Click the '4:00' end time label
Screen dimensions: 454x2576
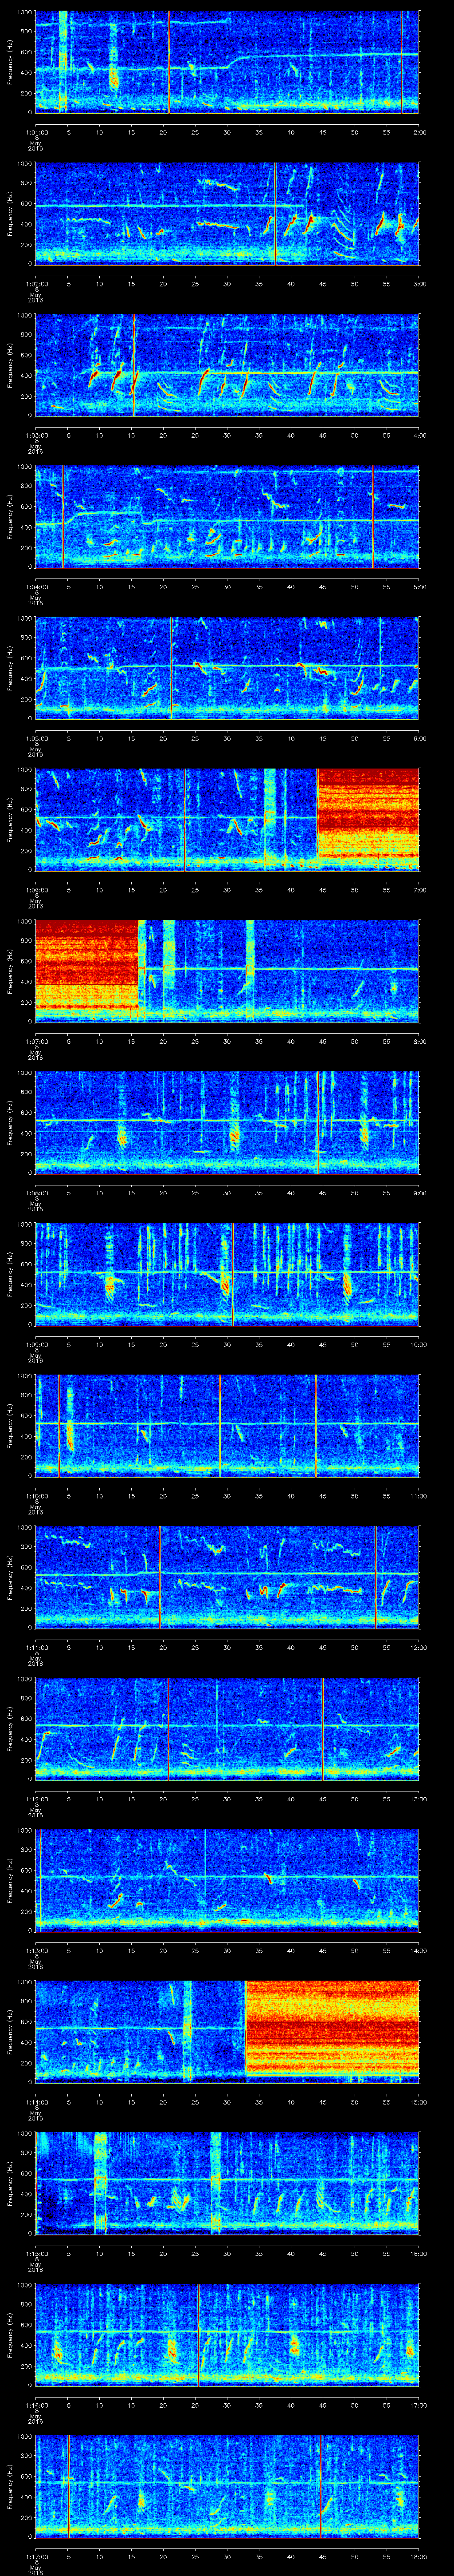click(419, 435)
